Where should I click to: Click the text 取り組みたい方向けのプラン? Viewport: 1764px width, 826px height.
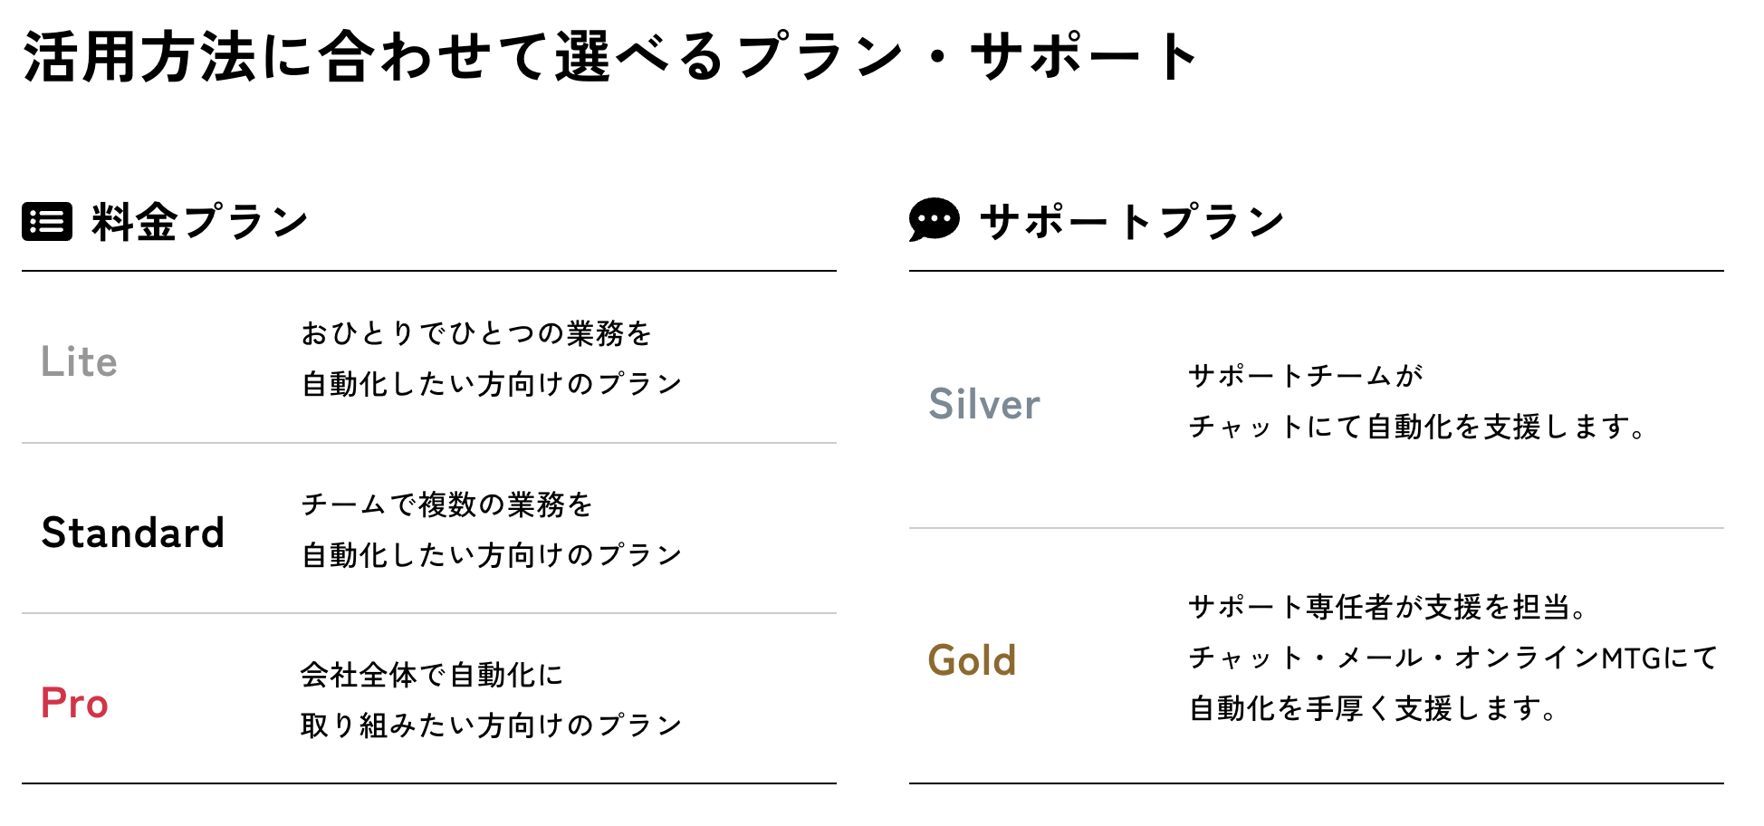click(492, 725)
